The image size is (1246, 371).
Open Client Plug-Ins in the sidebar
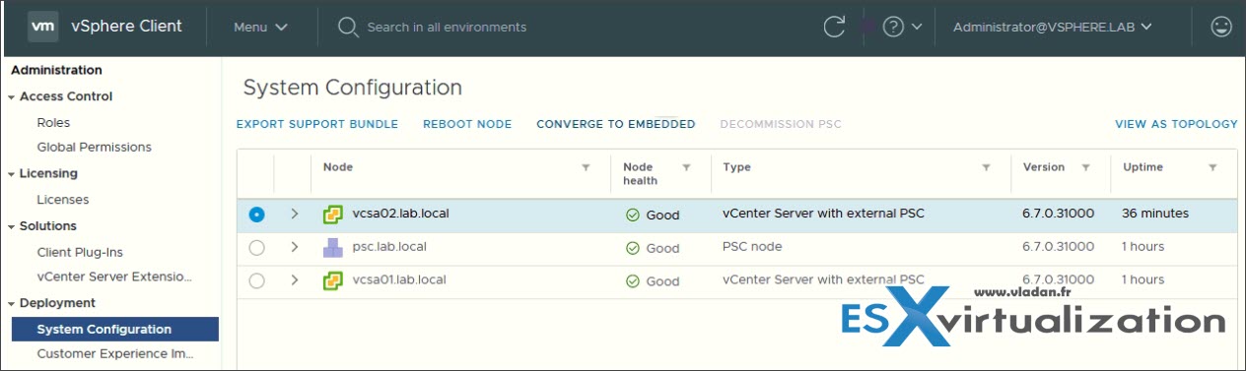click(x=80, y=252)
